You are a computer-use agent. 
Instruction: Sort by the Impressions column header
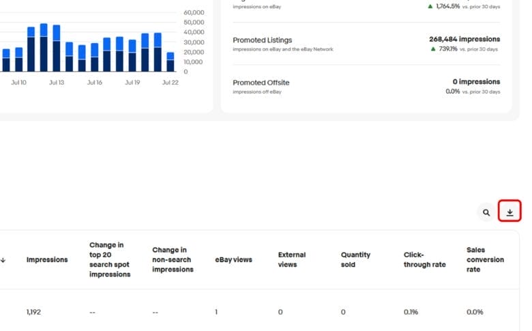47,260
